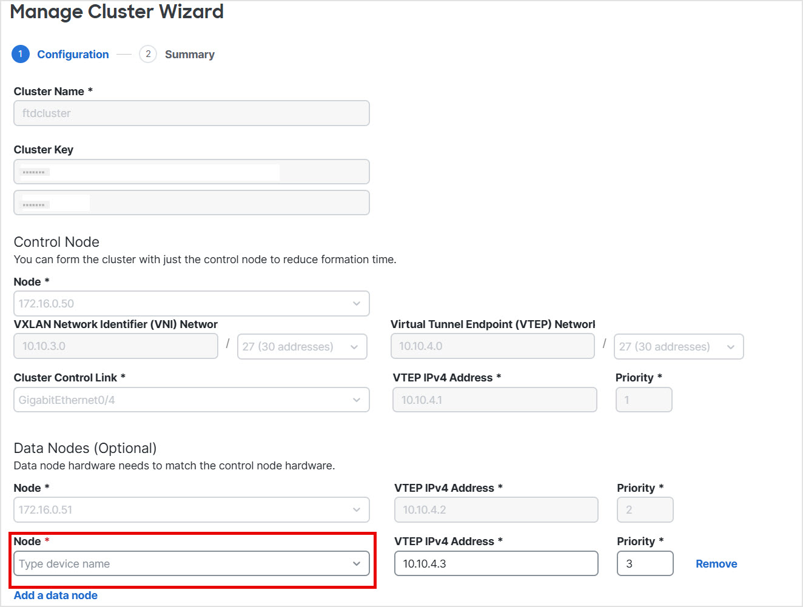
Task: Select the control node VTEP address 10.10.4.1
Action: point(494,400)
